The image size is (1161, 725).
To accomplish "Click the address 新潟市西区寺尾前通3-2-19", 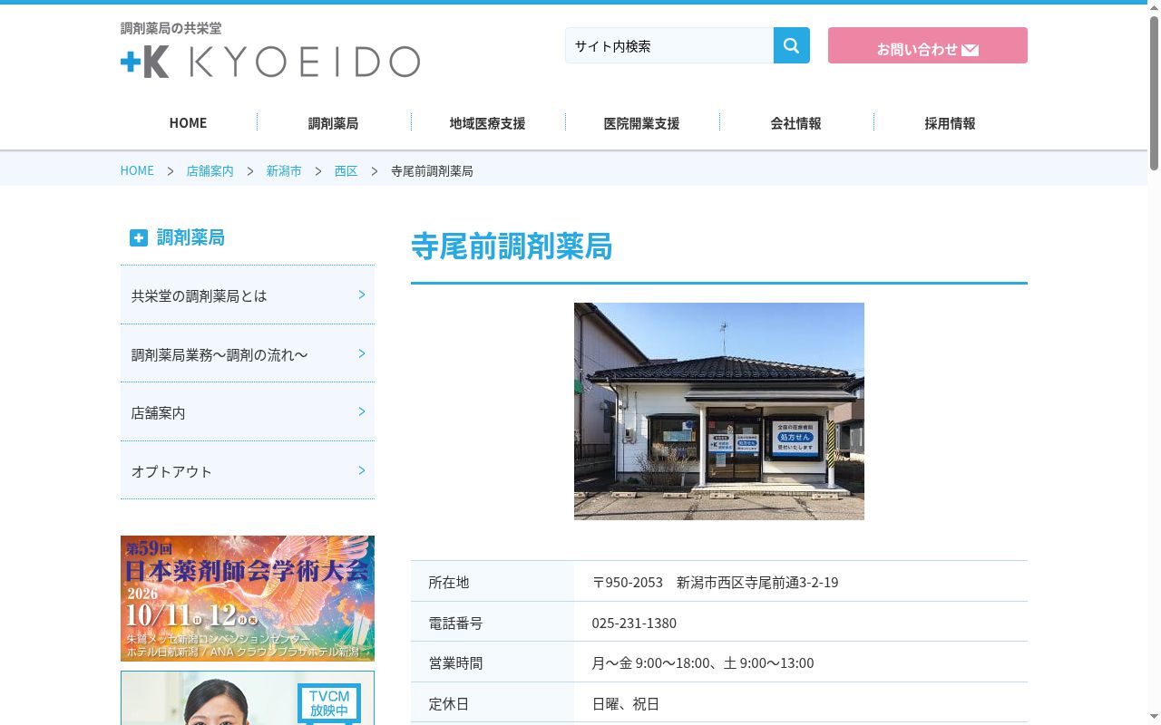I will coord(757,582).
